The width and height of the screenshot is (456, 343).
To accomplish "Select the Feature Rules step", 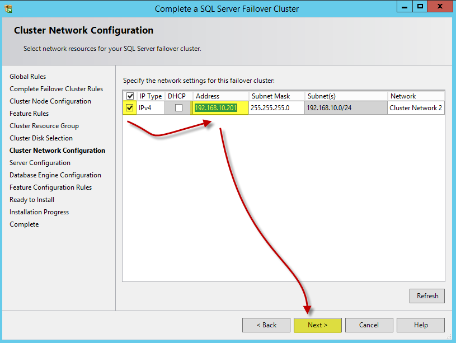I will [x=29, y=114].
